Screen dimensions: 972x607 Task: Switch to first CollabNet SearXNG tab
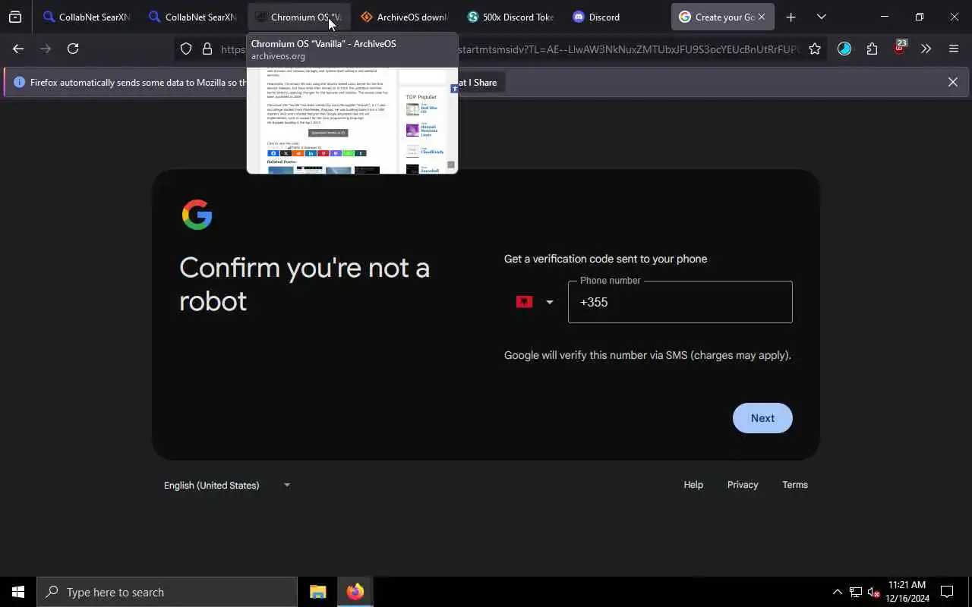click(x=87, y=17)
